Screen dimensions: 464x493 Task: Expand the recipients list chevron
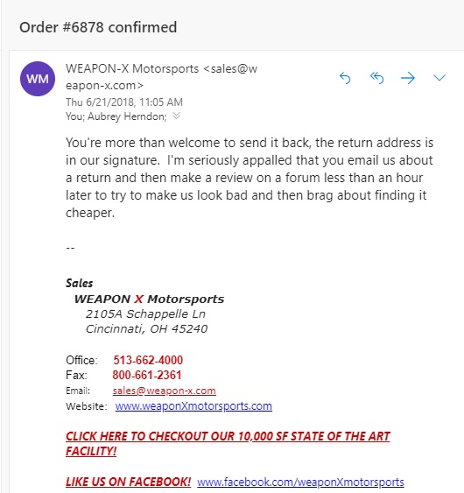pos(176,116)
